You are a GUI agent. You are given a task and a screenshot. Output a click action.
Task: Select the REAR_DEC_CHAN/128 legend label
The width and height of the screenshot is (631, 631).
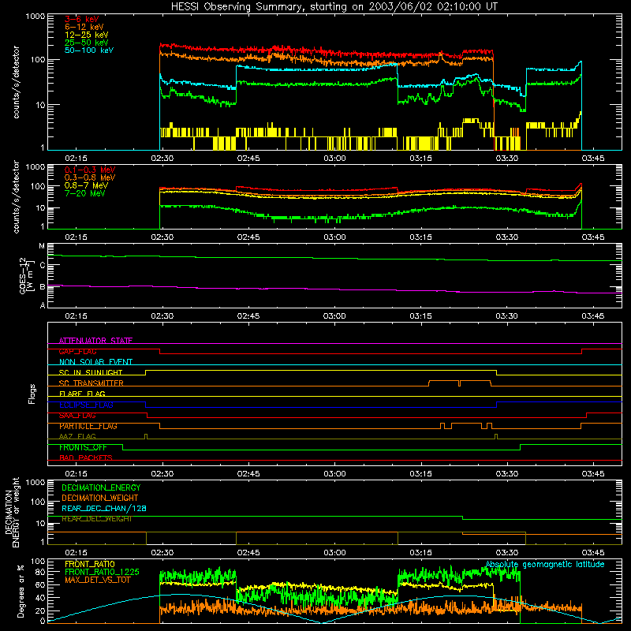pyautogui.click(x=104, y=508)
